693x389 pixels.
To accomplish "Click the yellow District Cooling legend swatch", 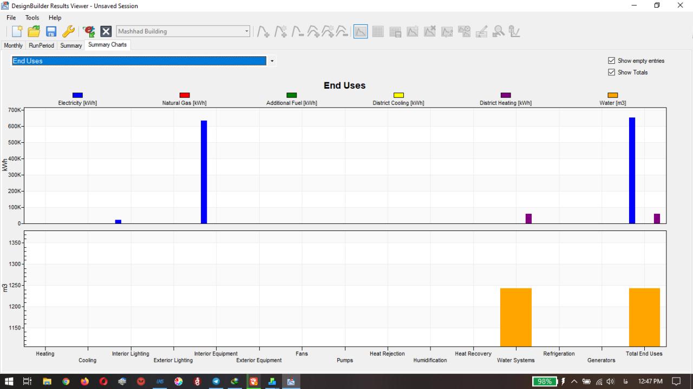I will (x=398, y=95).
